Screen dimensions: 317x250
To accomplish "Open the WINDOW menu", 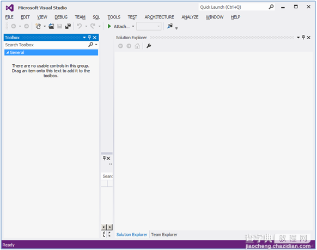I will tap(215, 17).
